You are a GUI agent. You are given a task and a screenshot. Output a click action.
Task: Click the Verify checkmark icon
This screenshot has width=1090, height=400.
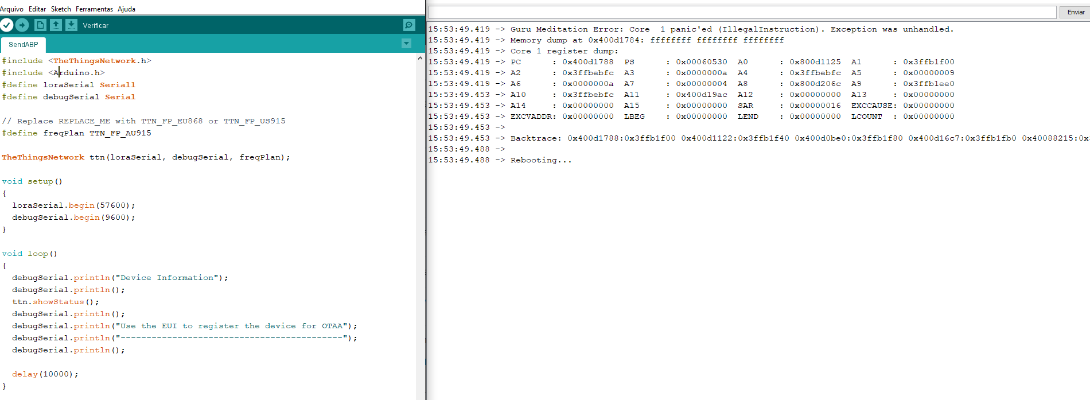coord(7,25)
